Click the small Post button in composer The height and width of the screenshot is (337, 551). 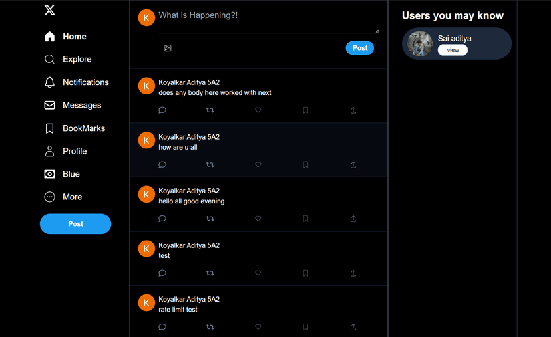coord(360,48)
